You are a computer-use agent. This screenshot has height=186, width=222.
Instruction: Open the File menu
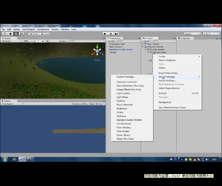(x=3, y=29)
